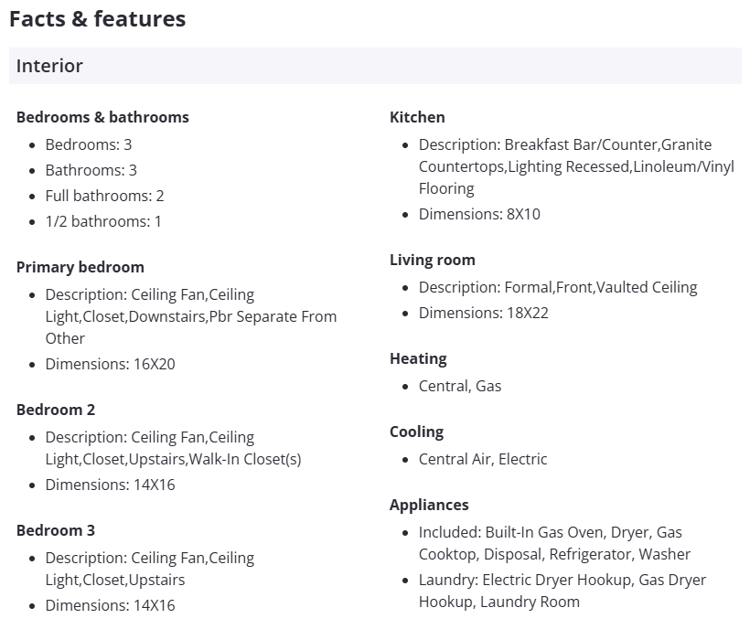Select the Bedrooms & bathrooms subheading
The width and height of the screenshot is (750, 629).
pos(102,117)
